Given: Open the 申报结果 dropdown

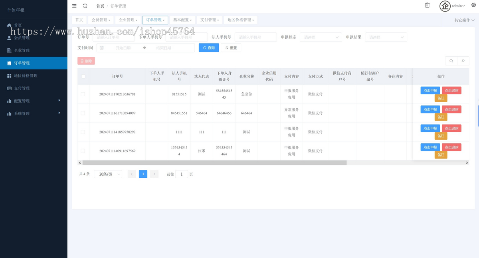Looking at the screenshot, I should pyautogui.click(x=386, y=37).
